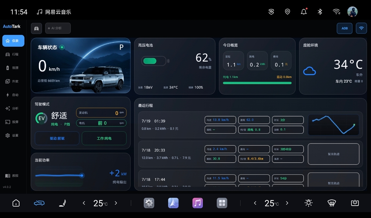Click the AI 分析 button
371x218 pixels.
pos(58,28)
